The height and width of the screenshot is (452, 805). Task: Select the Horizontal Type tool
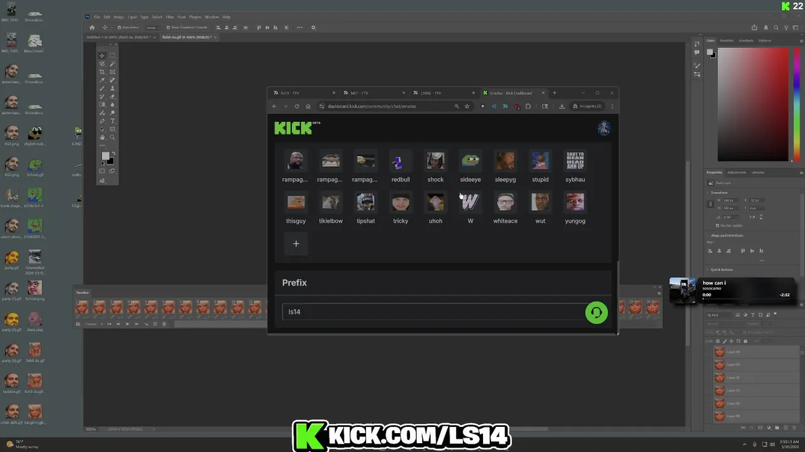click(113, 121)
